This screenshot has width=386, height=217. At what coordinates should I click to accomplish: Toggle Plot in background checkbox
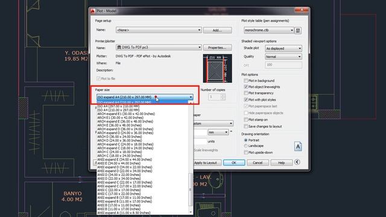pos(245,80)
